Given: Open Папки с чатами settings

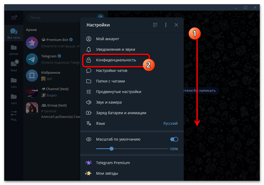Looking at the screenshot, I should click(132, 81).
